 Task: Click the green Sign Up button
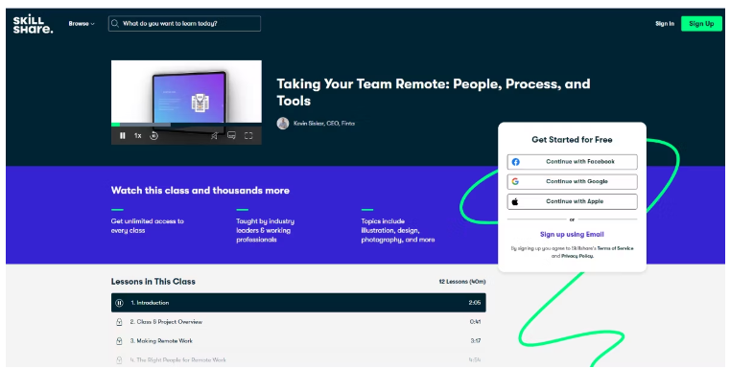pos(701,24)
